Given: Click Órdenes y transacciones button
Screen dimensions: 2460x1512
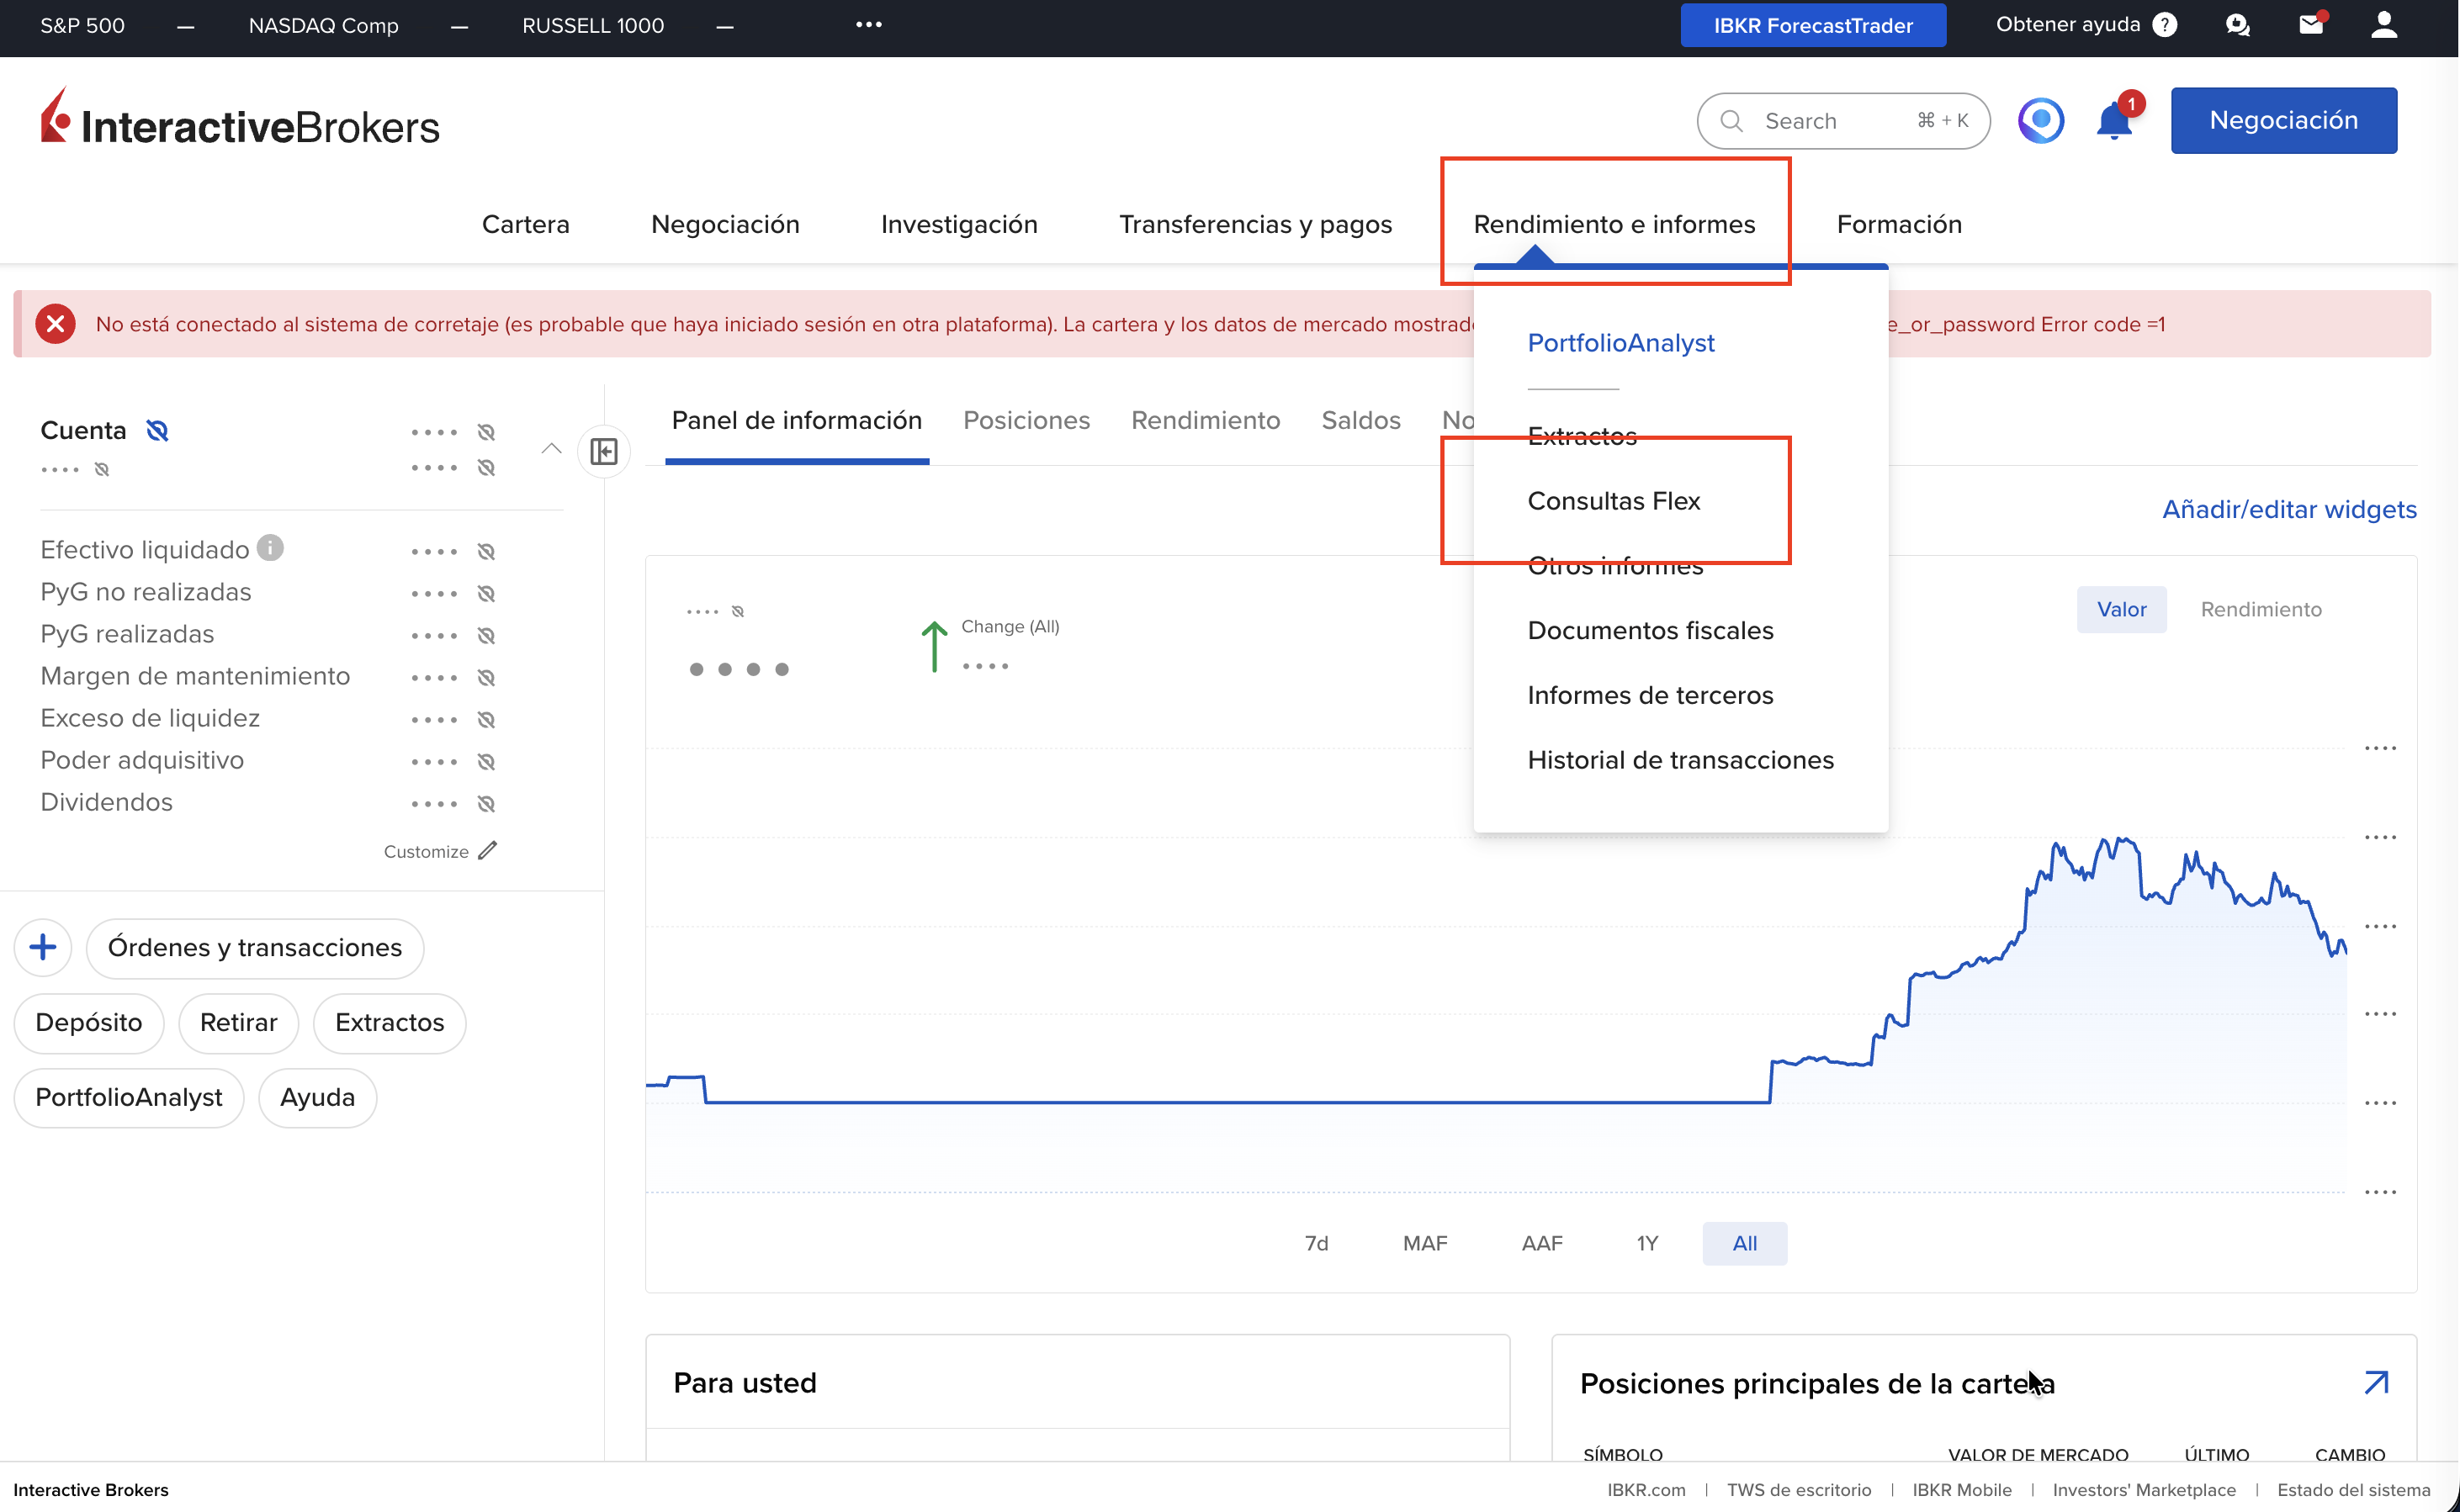Looking at the screenshot, I should click(x=255, y=947).
